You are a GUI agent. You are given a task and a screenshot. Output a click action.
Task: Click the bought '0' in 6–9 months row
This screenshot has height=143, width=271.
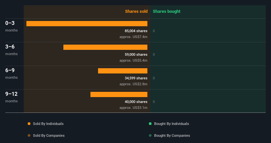coord(154,78)
